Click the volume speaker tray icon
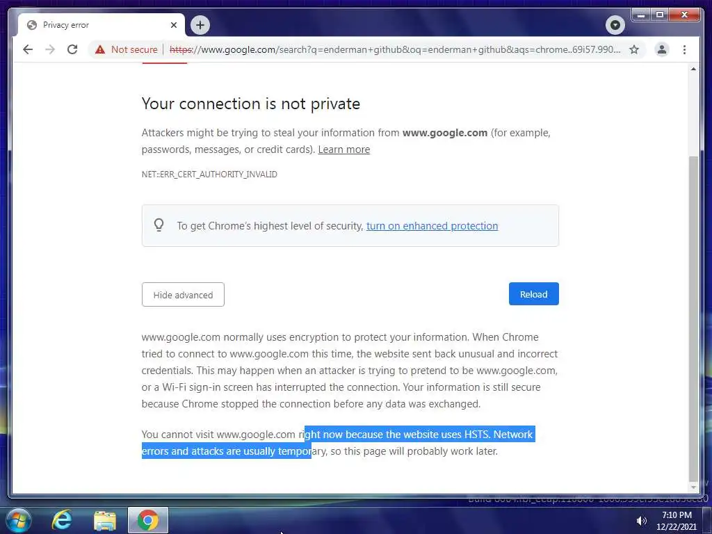This screenshot has width=712, height=534. pyautogui.click(x=641, y=521)
